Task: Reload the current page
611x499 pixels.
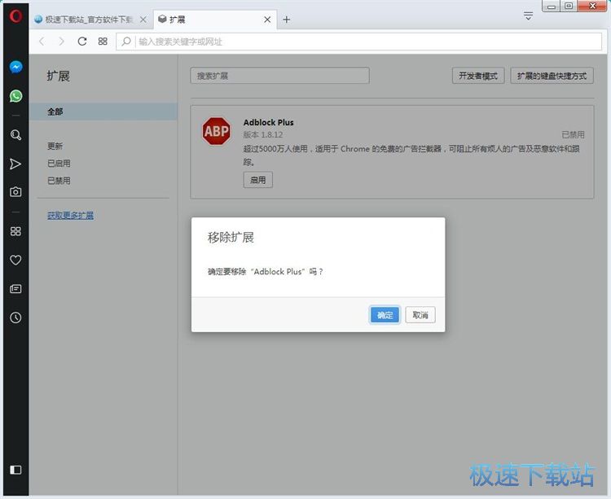Action: [81, 42]
